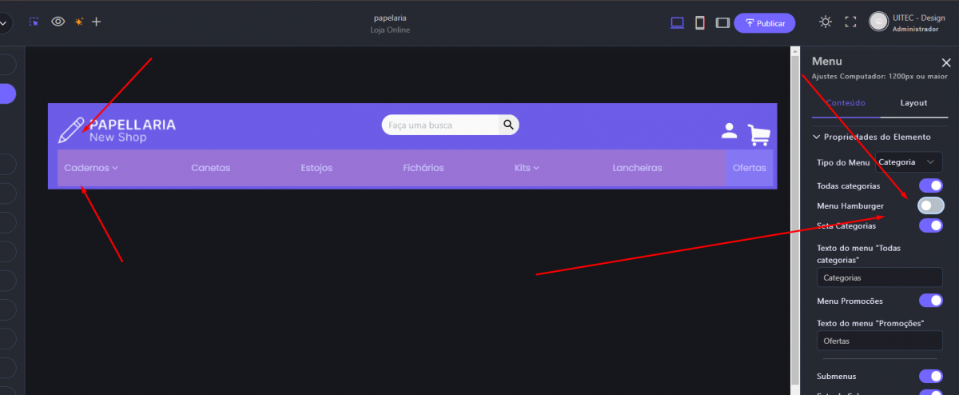Screen dimensions: 959x395
Task: Enable the Menu Hamburger toggle
Action: (930, 205)
